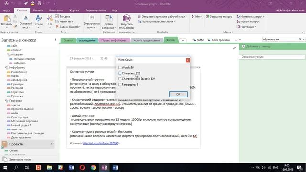Toggle the Тег дела to-do tag
Image resolution: width=306 pixels, height=172 pixels.
63,17
